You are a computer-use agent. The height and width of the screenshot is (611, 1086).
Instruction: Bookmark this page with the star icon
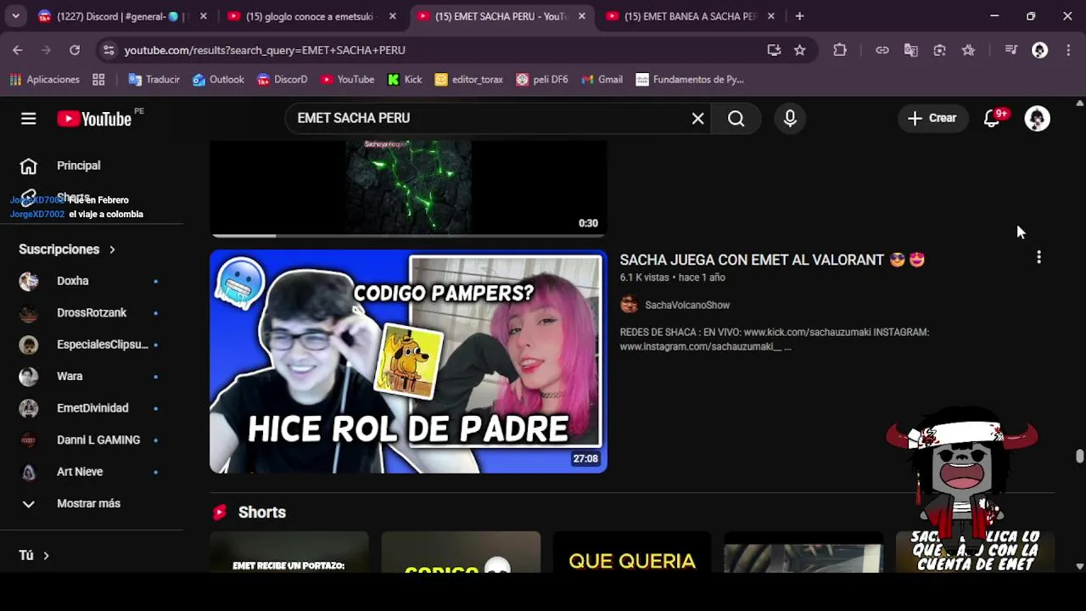click(799, 50)
